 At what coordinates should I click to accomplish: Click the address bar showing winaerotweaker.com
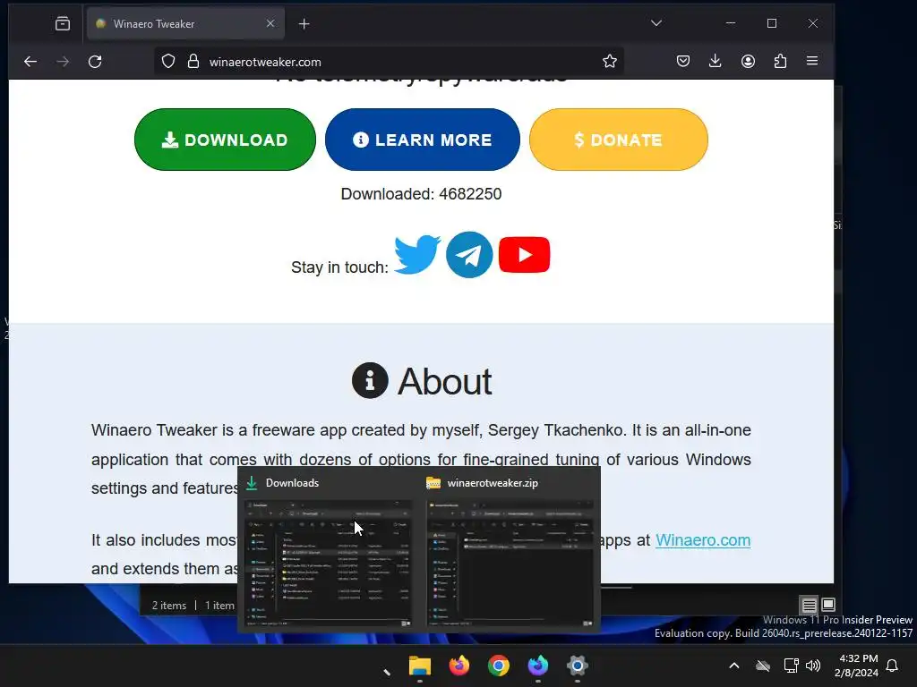[x=389, y=62]
